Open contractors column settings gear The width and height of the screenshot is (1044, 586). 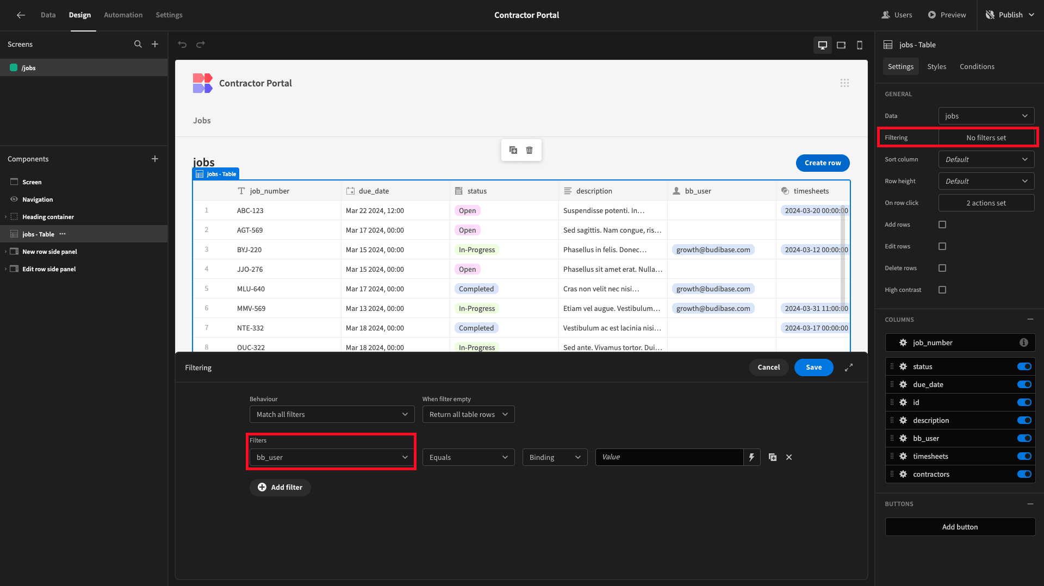coord(903,474)
